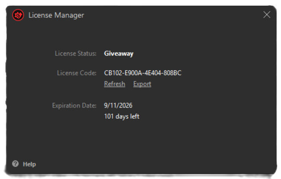This screenshot has width=281, height=179.
Task: Click the Expiration Date label
Action: point(74,105)
